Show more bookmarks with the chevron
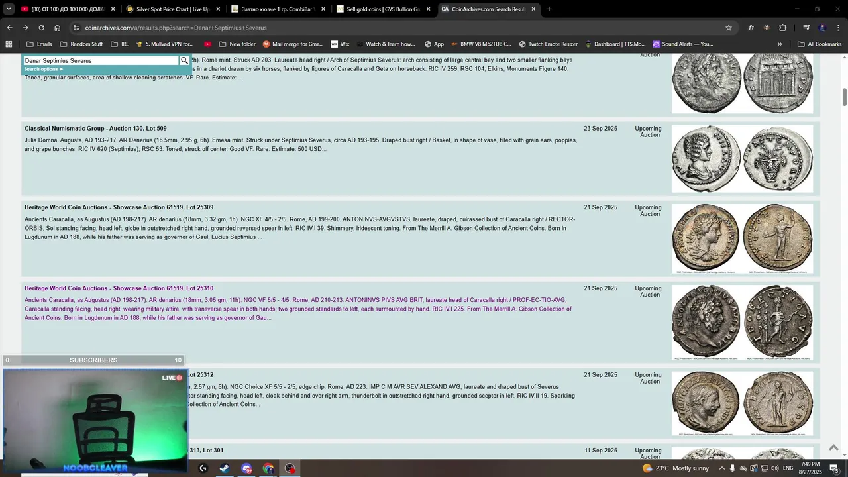 coord(780,44)
